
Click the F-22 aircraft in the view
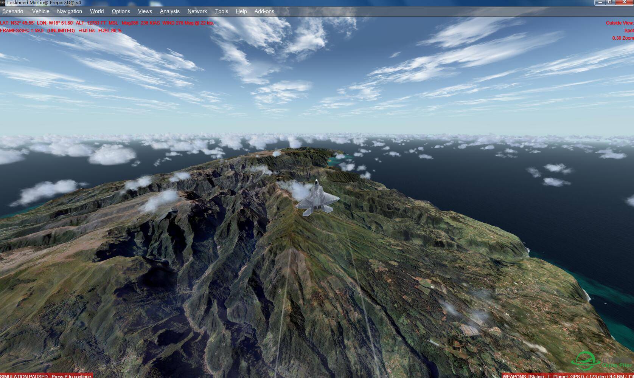(317, 198)
